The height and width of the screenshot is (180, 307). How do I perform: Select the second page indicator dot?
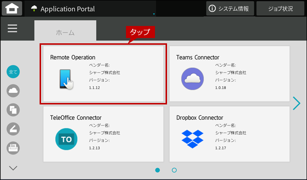pyautogui.click(x=174, y=170)
